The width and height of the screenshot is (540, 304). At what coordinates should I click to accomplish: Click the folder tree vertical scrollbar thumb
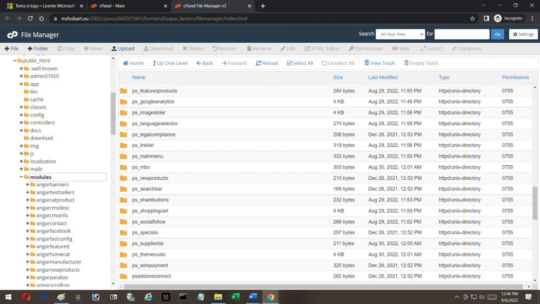pos(113,113)
